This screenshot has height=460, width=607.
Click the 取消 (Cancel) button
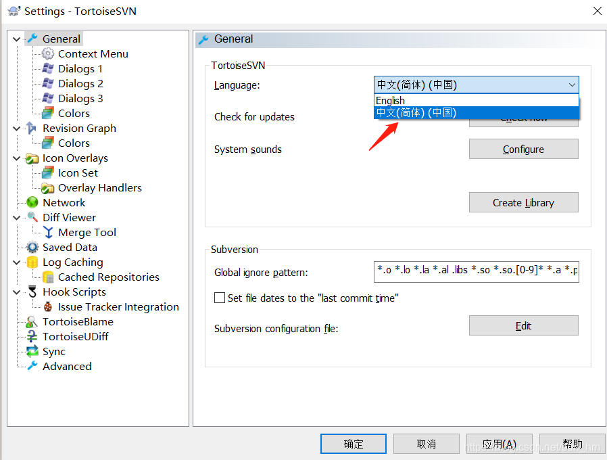click(427, 444)
